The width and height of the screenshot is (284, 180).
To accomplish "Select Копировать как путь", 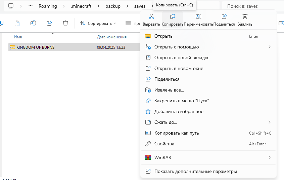I will pyautogui.click(x=208, y=133).
